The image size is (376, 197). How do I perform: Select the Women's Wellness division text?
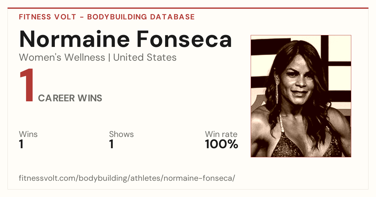[62, 58]
